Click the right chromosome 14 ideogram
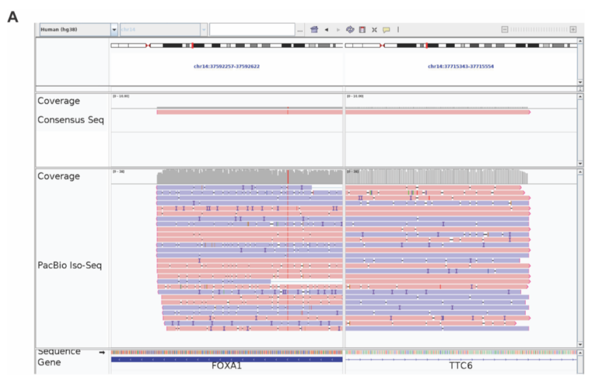This screenshot has width=593, height=375. pyautogui.click(x=460, y=45)
